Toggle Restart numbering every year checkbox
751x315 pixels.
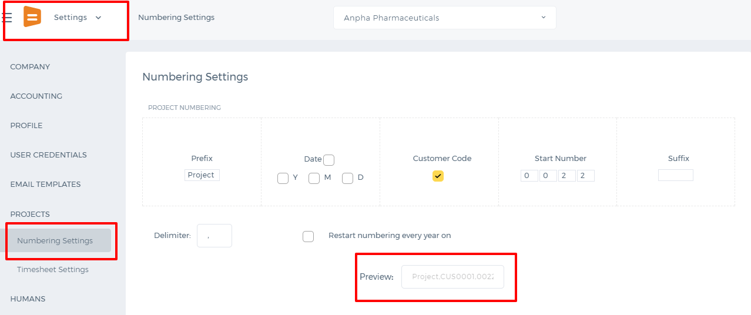coord(308,236)
